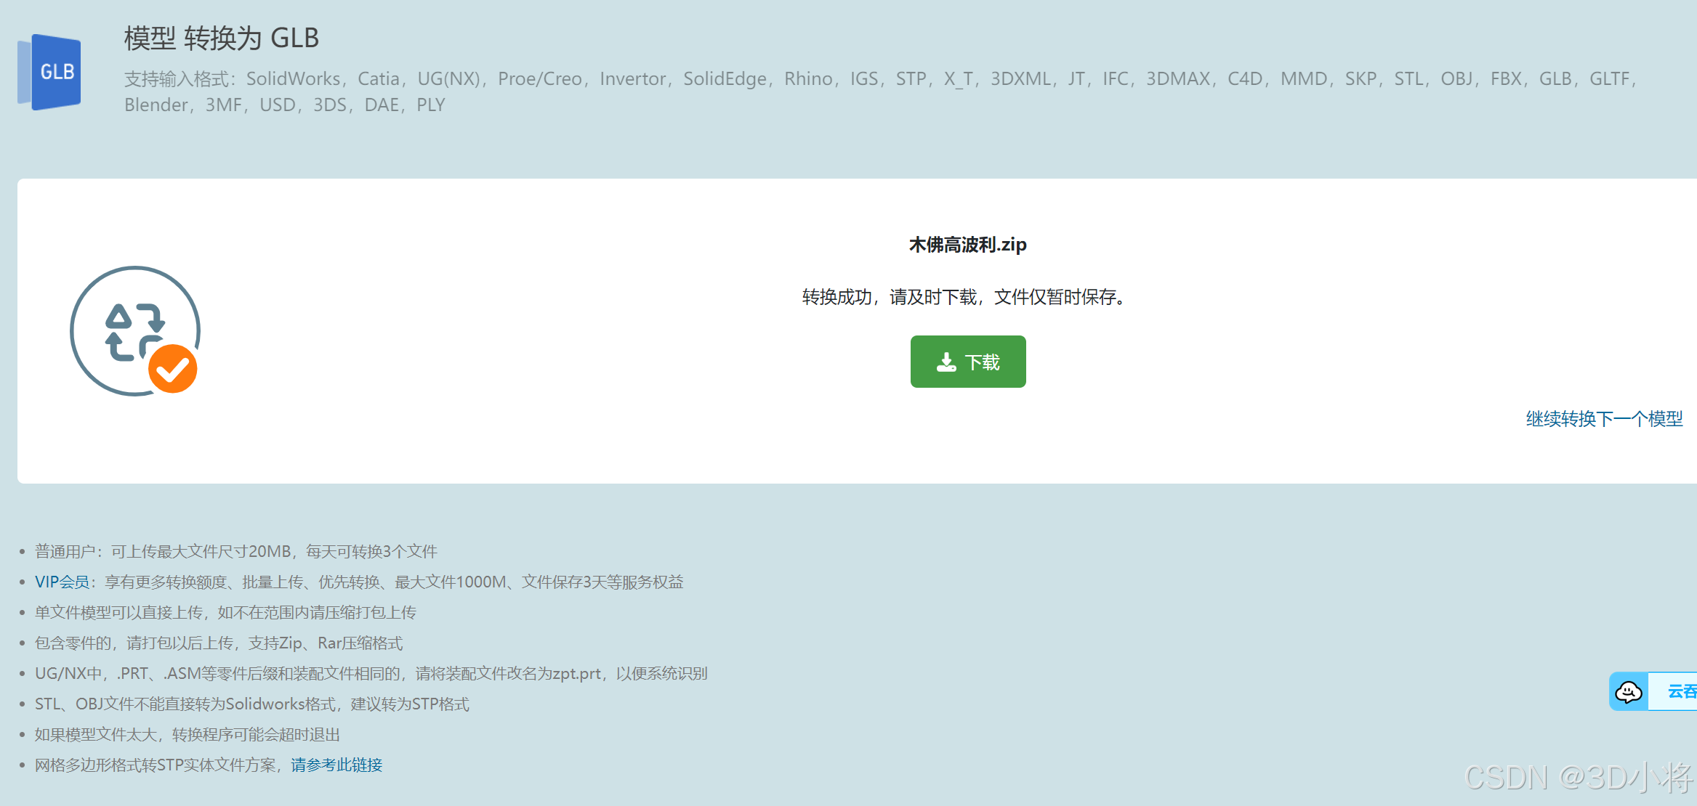The image size is (1697, 806).
Task: Click the blue GLB file format icon
Action: point(49,72)
